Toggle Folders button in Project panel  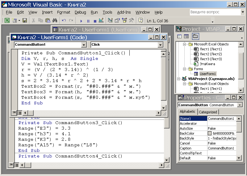(x=195, y=36)
